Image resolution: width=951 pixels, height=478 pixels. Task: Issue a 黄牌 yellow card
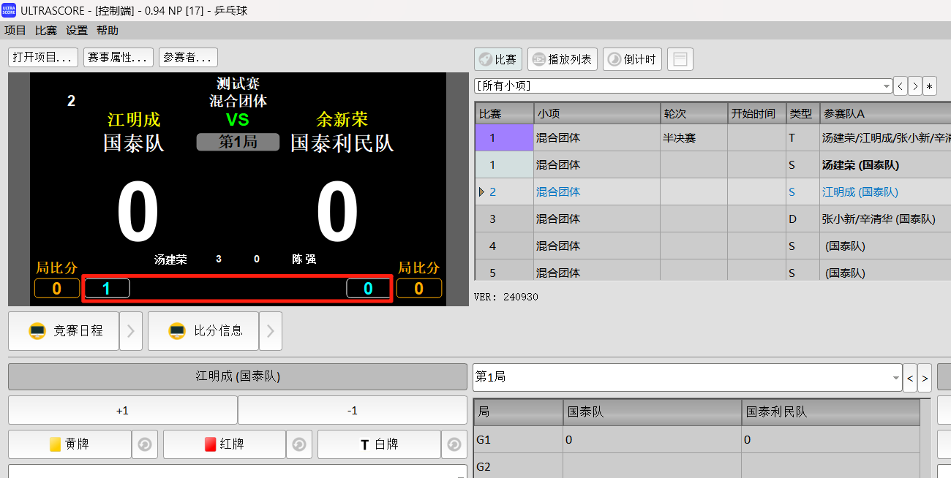69,444
